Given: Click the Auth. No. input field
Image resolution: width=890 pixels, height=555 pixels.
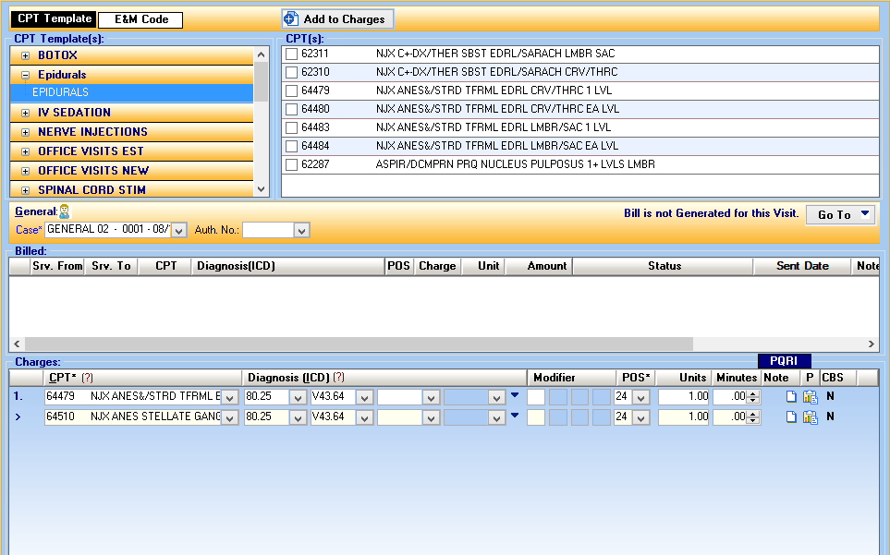Looking at the screenshot, I should pos(268,230).
